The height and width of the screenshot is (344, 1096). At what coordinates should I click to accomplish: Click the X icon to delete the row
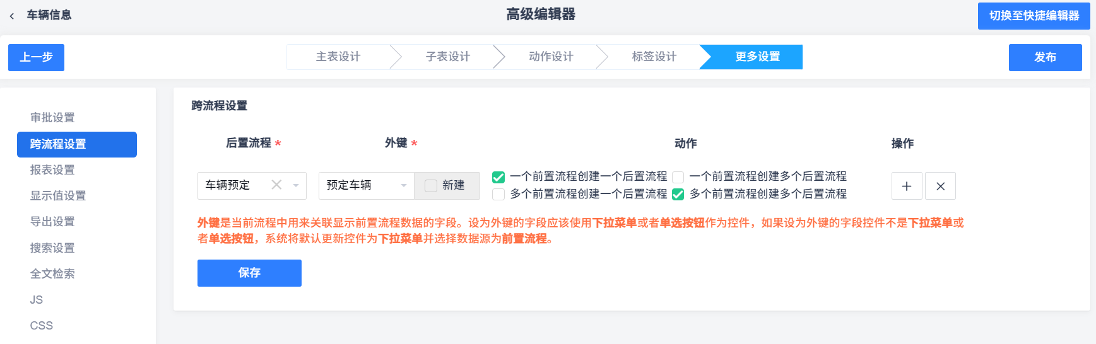pyautogui.click(x=940, y=186)
